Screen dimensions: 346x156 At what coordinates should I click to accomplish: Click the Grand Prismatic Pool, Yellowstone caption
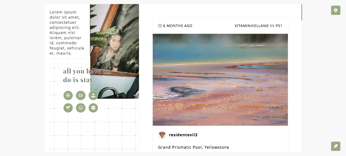point(194,147)
